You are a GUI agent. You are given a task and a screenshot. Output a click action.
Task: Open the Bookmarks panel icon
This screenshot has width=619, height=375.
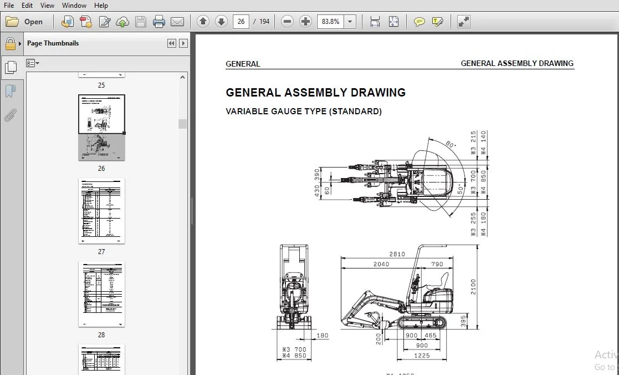click(11, 92)
